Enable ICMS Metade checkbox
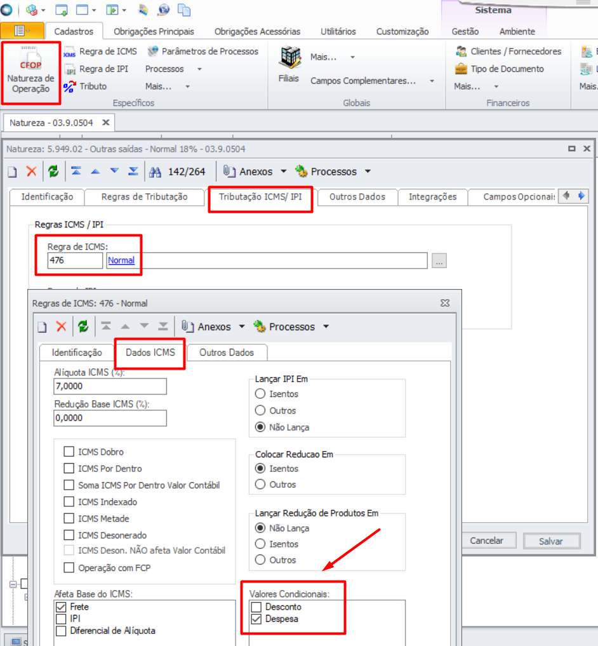598x646 pixels. click(69, 518)
